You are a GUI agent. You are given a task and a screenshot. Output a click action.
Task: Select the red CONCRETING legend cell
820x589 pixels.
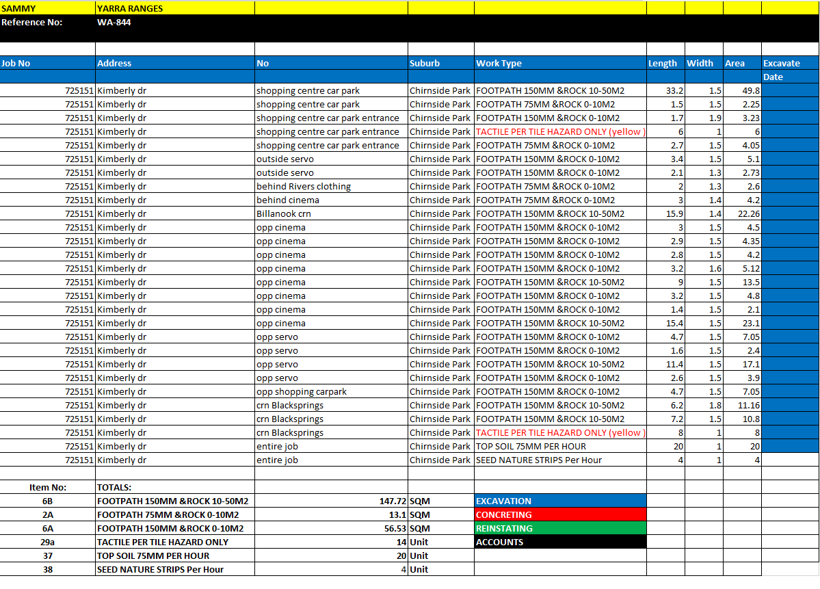click(559, 514)
